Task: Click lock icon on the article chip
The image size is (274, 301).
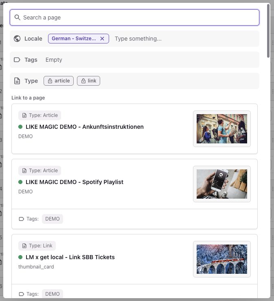Action: tap(50, 81)
